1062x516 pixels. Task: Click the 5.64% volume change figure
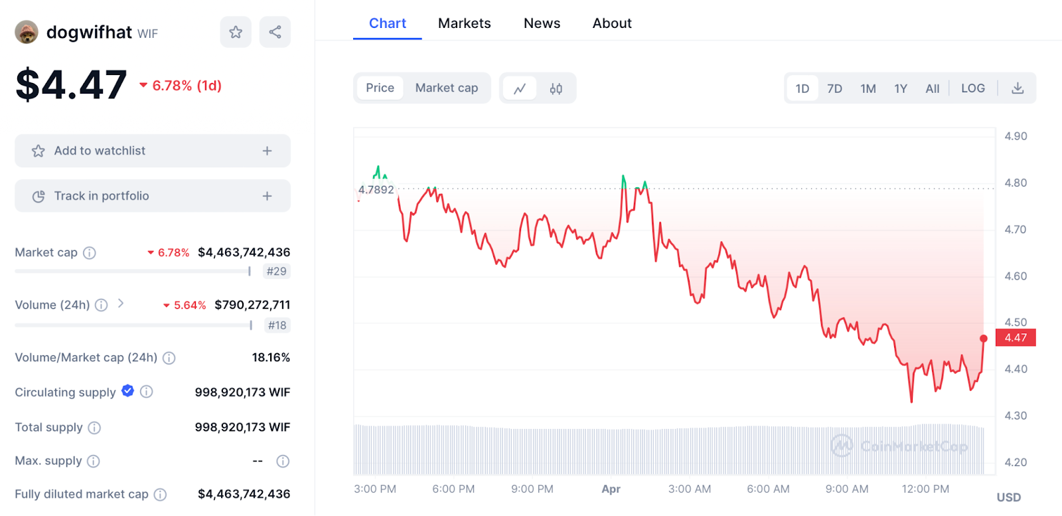(185, 305)
